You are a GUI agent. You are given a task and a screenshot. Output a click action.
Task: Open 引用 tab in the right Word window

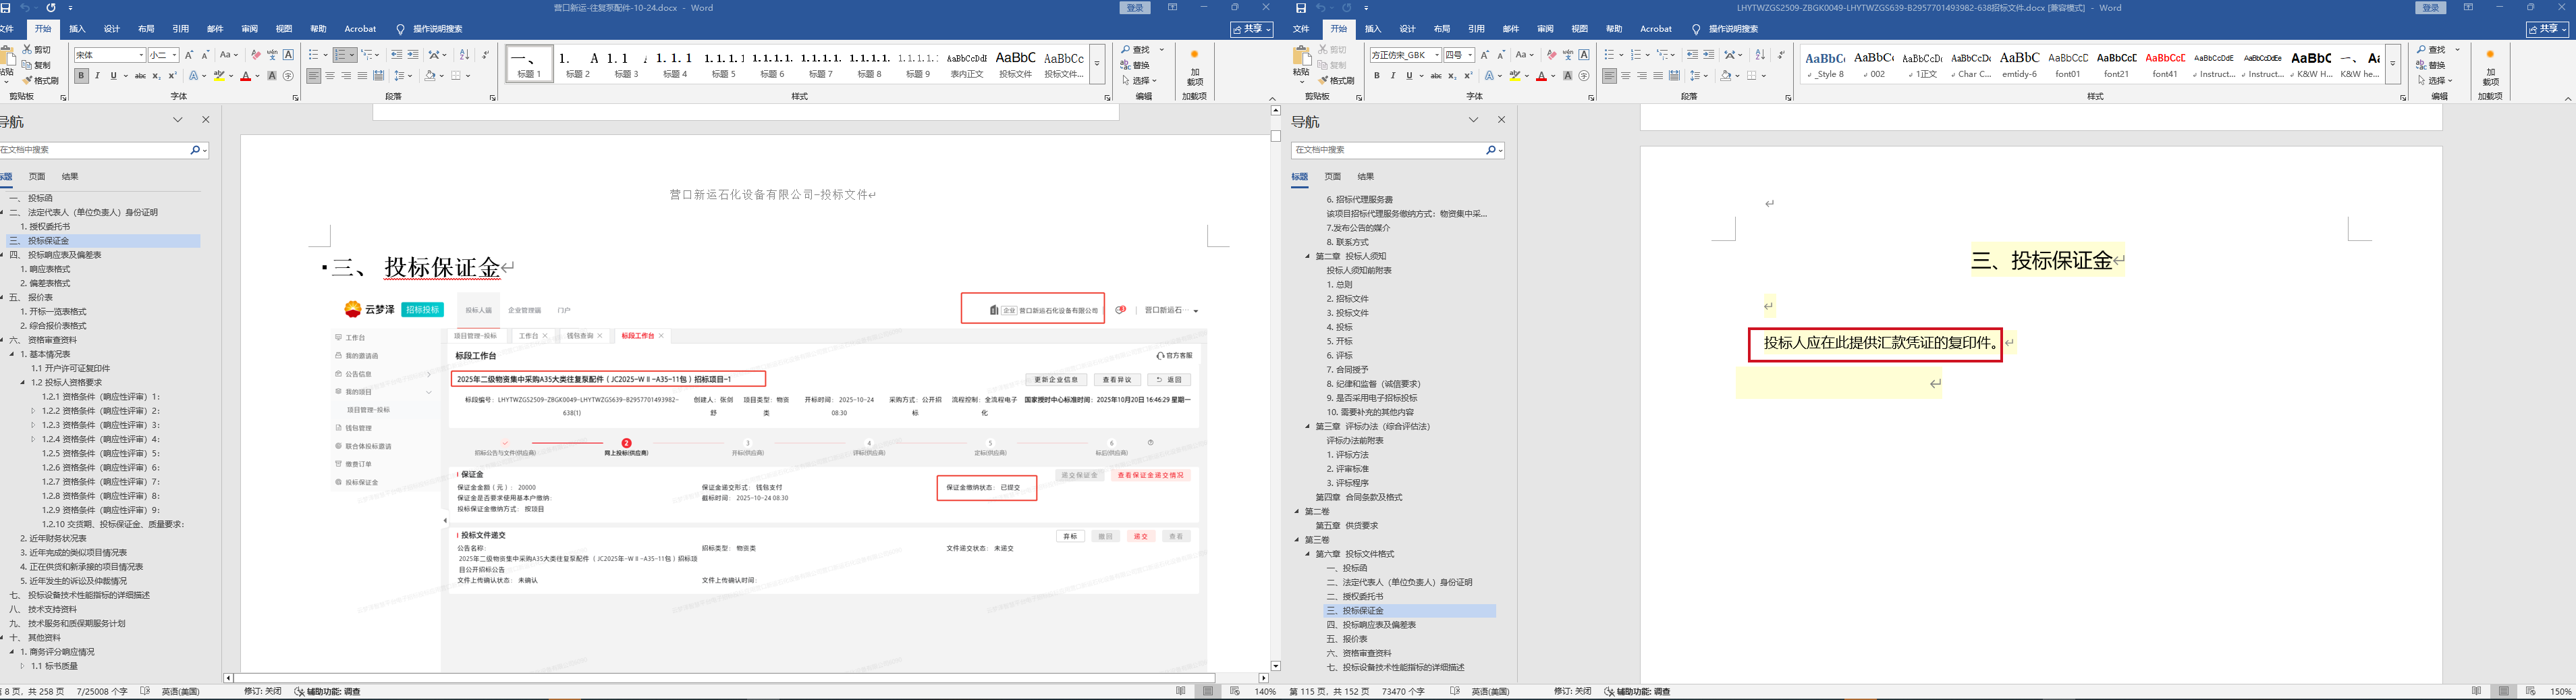pyautogui.click(x=1476, y=29)
